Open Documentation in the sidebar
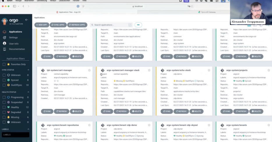Viewport: 272px width, 142px height. point(17,49)
